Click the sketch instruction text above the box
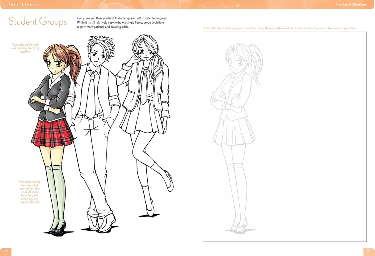375x256 pixels. click(279, 28)
